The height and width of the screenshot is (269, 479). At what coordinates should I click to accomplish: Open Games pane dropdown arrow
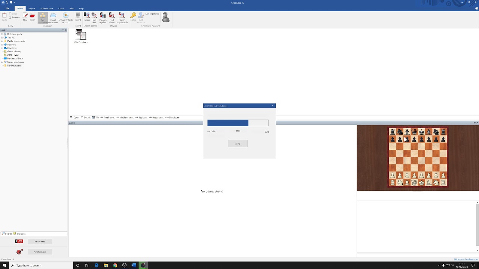click(475, 123)
